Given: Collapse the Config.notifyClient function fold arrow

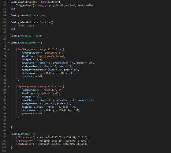Looking at the screenshot, I should pyautogui.click(x=9, y=2).
